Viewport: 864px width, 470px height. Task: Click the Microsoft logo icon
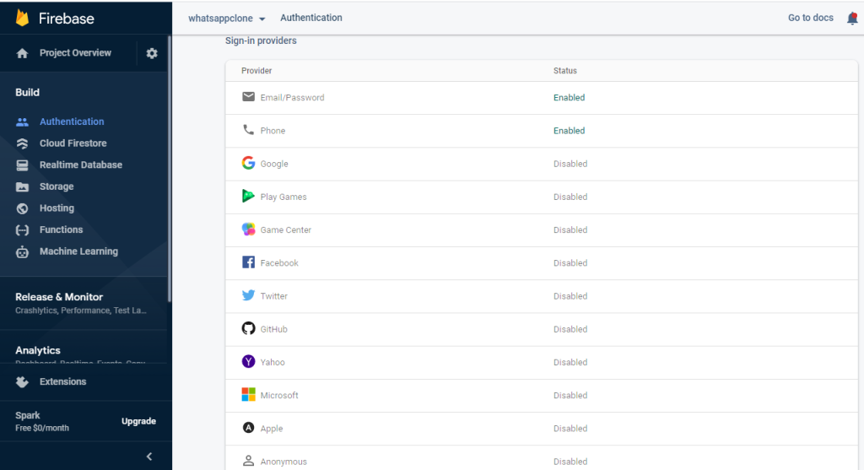(x=249, y=395)
